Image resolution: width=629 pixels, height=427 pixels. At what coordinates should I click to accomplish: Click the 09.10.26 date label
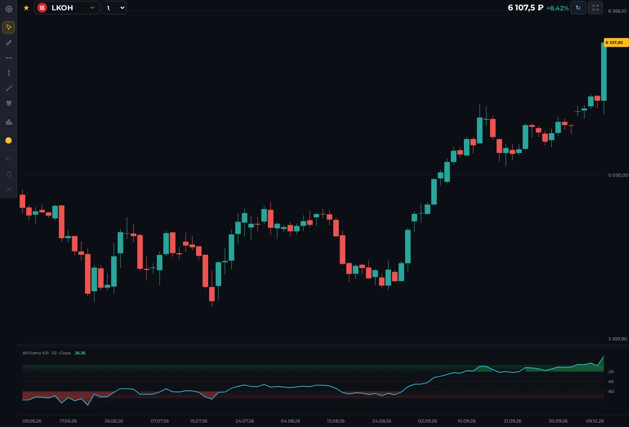tap(595, 421)
